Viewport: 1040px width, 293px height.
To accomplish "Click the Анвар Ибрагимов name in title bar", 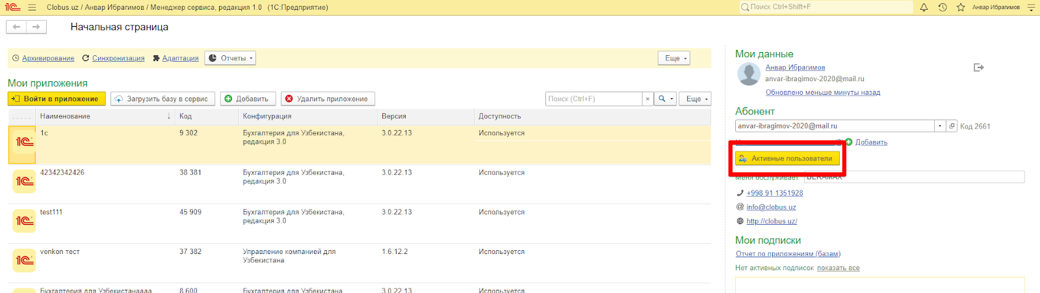I will (x=996, y=8).
